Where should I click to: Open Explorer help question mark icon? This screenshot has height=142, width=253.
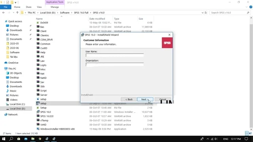click(x=251, y=7)
